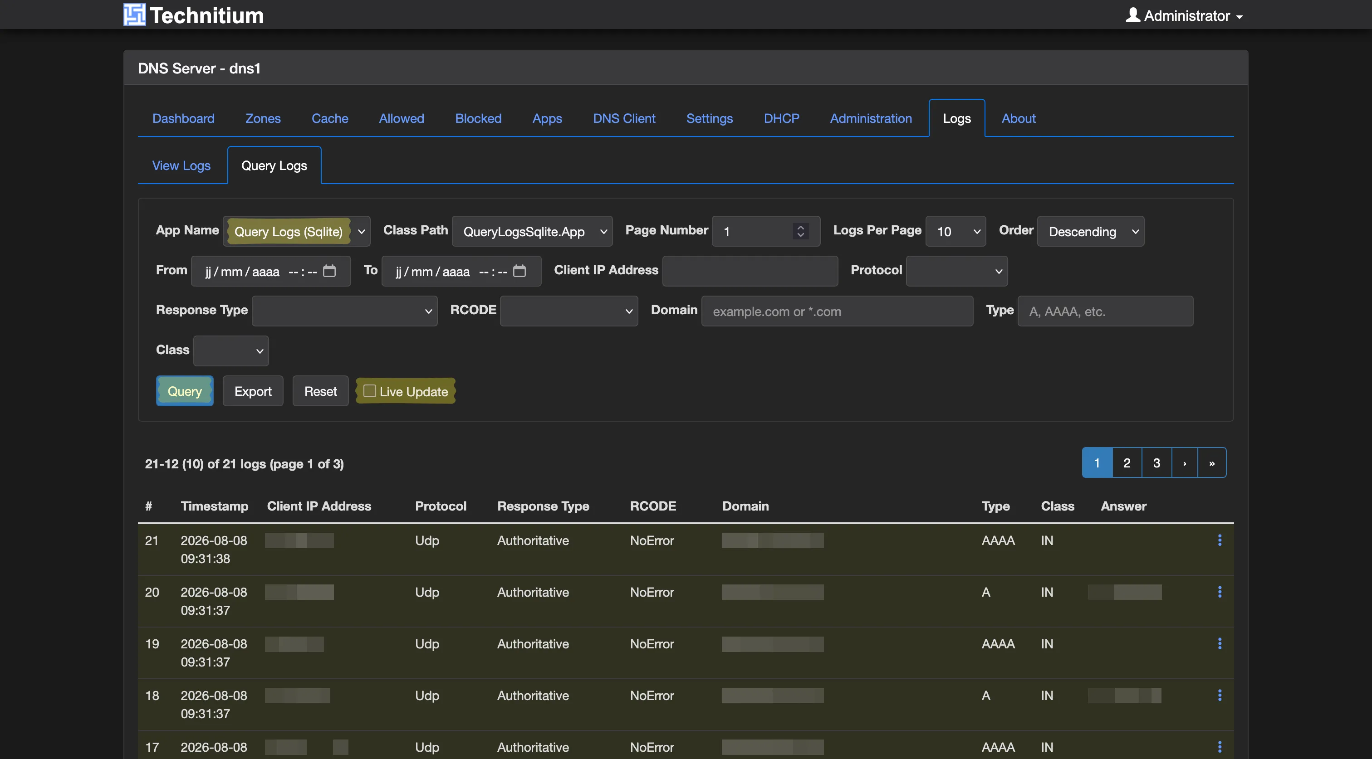The width and height of the screenshot is (1372, 759).
Task: Click the next page arrow
Action: pos(1185,462)
